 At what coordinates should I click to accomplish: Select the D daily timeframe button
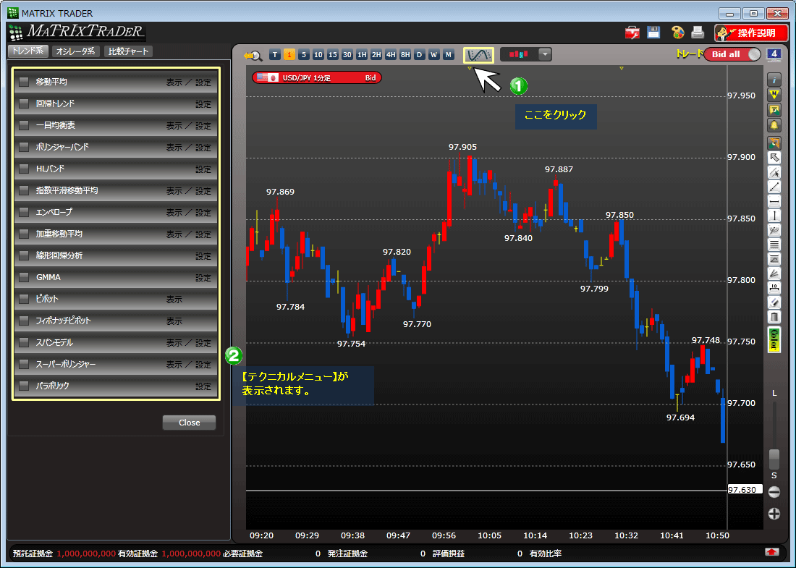(x=419, y=55)
